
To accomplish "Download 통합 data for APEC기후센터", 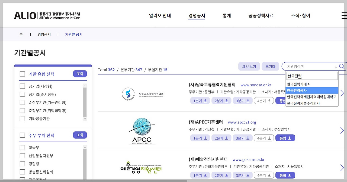I will pyautogui.click(x=285, y=138).
